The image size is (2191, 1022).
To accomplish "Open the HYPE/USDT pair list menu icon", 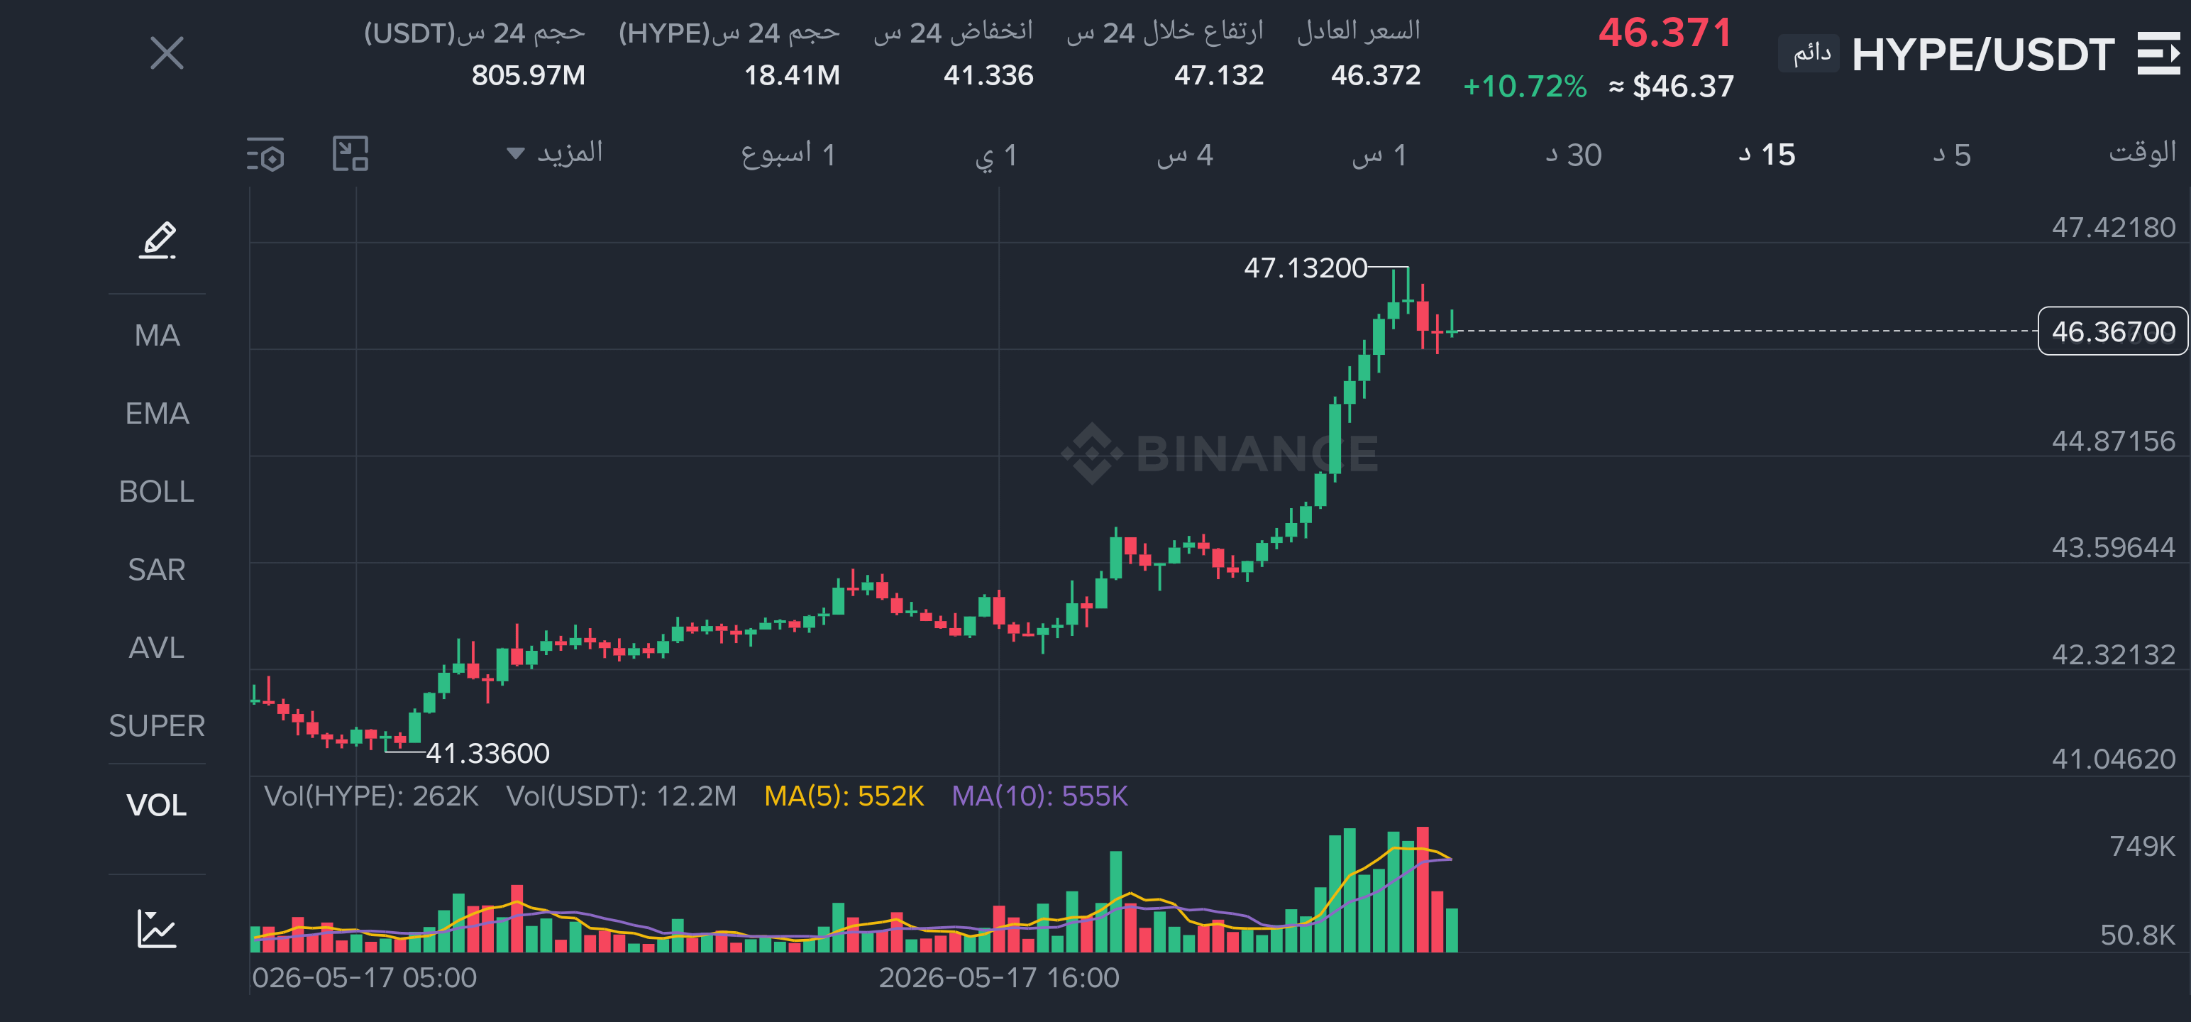I will coord(2158,54).
